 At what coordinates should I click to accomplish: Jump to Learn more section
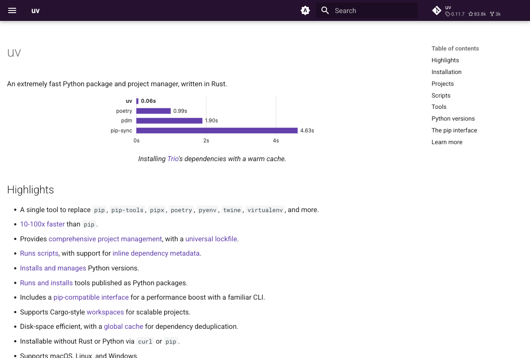(x=447, y=142)
